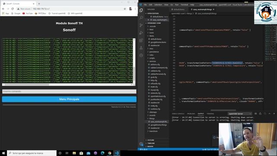This screenshot has width=277, height=156.
Task: Switch to Chrome from taskbar
Action: pyautogui.click(x=110, y=153)
